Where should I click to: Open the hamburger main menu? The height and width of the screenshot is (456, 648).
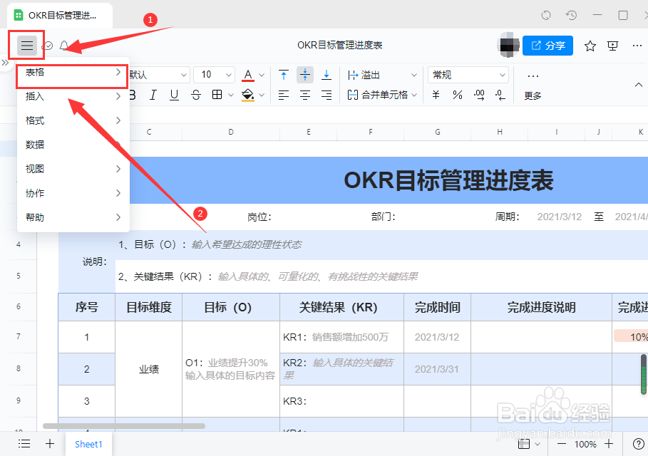[27, 46]
